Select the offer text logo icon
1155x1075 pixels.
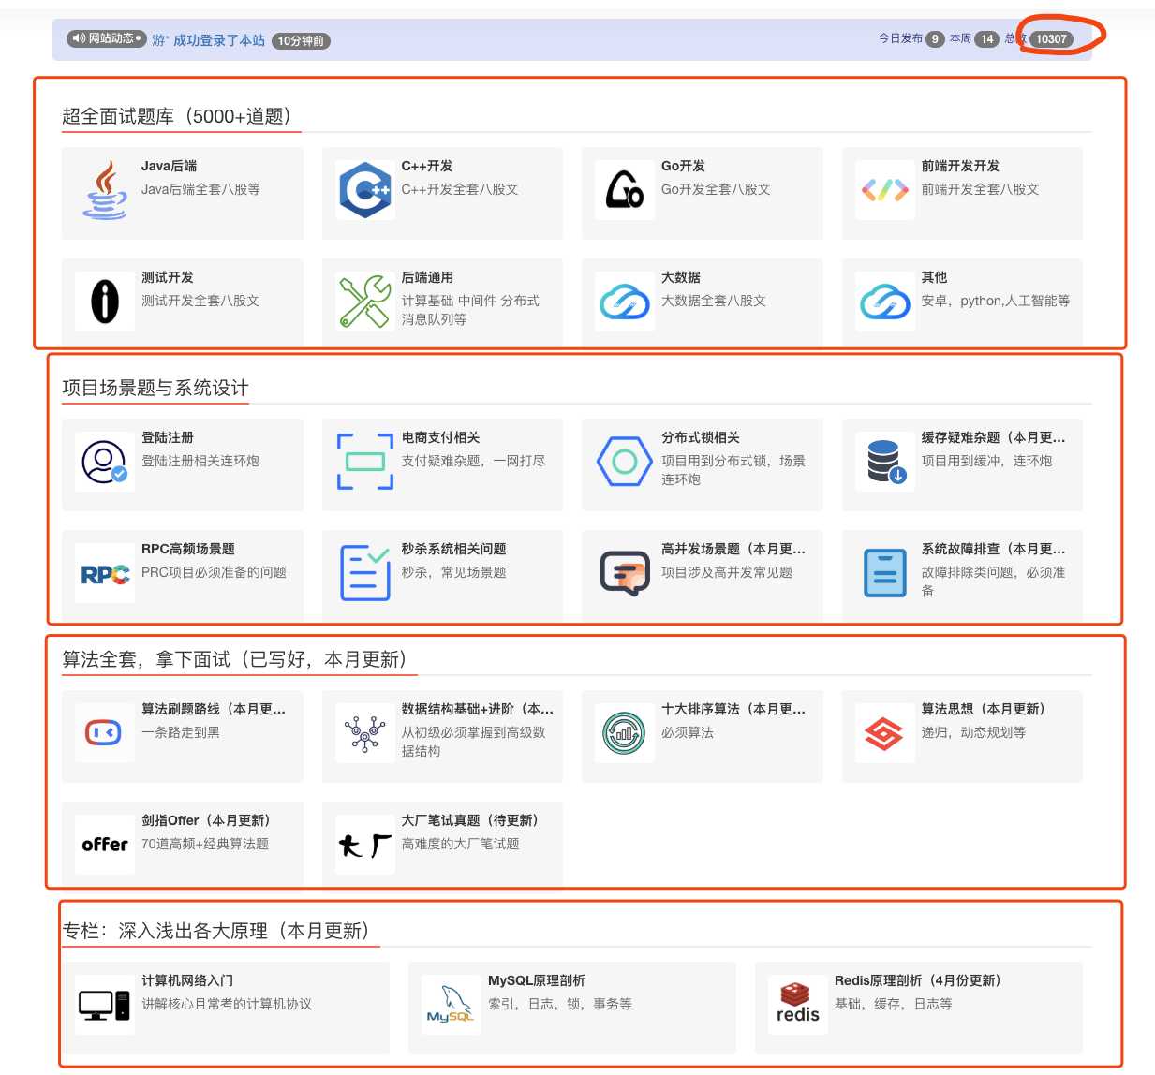coord(105,845)
